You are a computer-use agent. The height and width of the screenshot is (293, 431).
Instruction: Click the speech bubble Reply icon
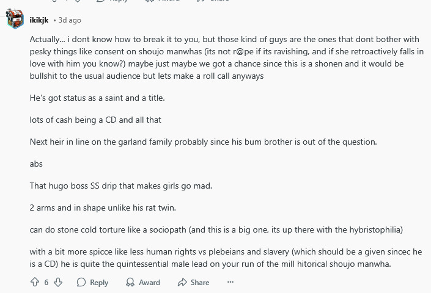point(81,282)
